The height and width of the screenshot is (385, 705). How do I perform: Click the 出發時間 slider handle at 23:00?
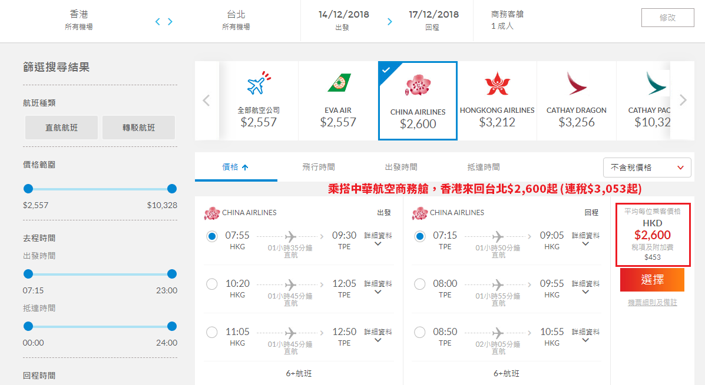click(x=172, y=274)
